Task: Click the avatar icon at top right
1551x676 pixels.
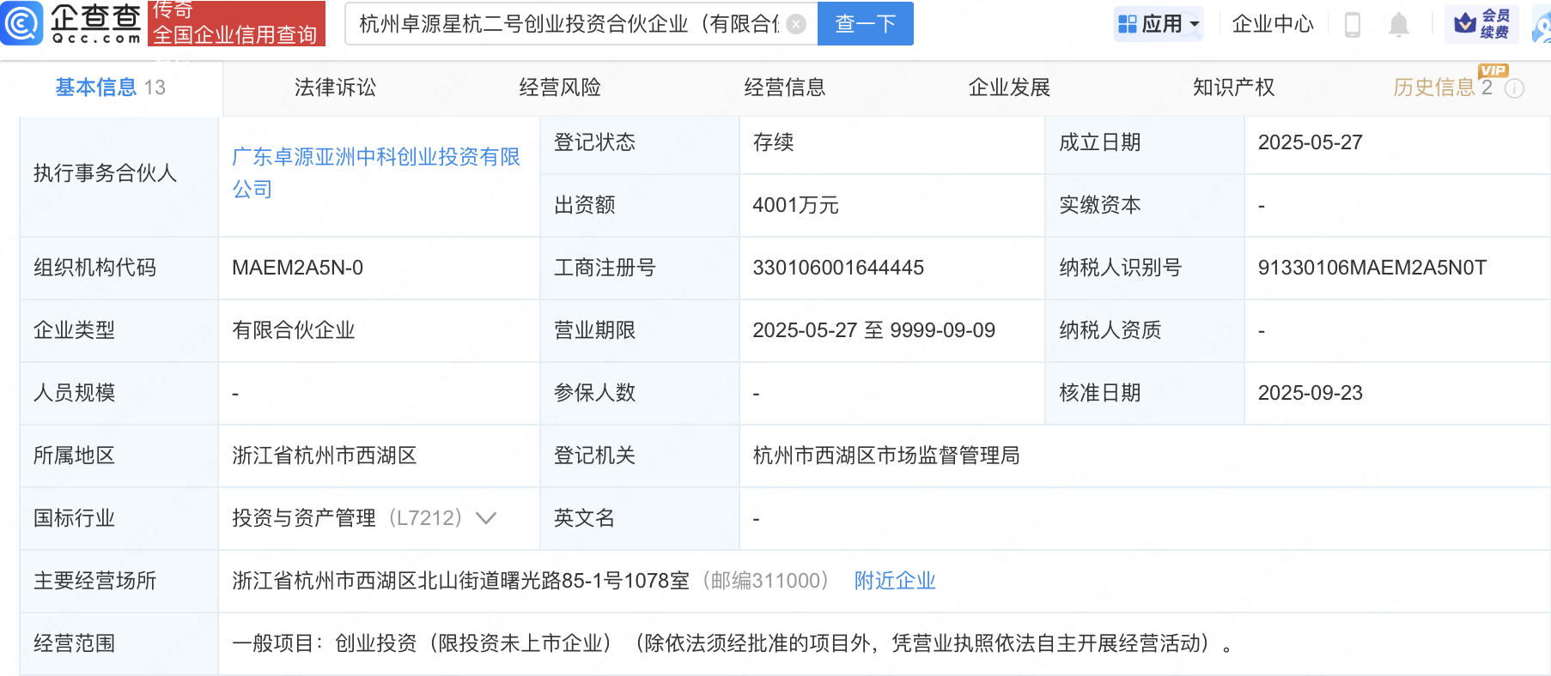Action: point(1542,24)
